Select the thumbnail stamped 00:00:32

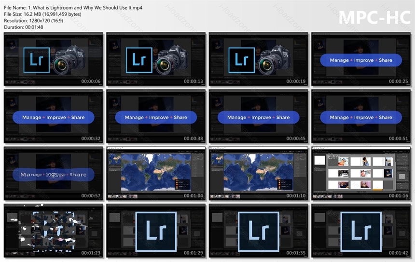53,116
